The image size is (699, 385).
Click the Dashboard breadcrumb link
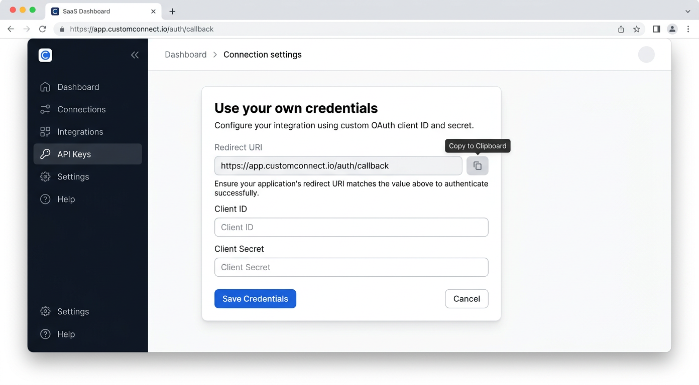click(x=185, y=55)
